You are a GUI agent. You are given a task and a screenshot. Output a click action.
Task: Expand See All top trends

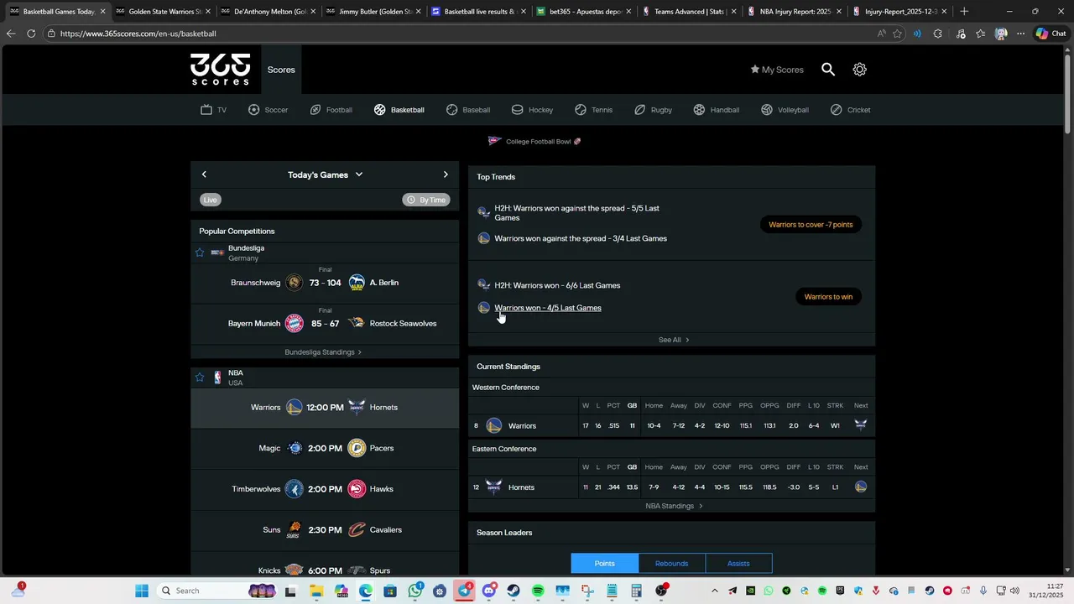coord(674,340)
